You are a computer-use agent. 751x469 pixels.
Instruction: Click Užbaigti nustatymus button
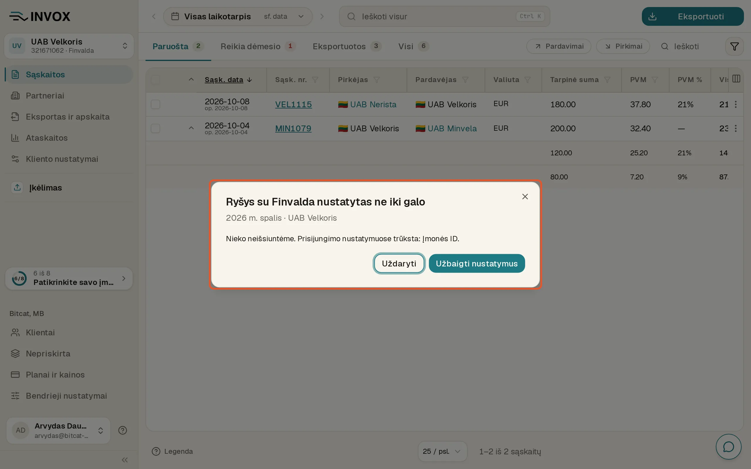coord(477,263)
